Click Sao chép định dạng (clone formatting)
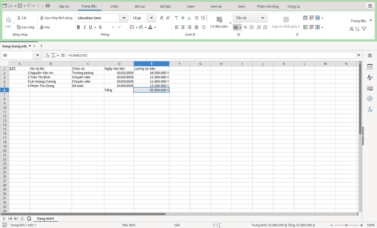 [x=56, y=18]
